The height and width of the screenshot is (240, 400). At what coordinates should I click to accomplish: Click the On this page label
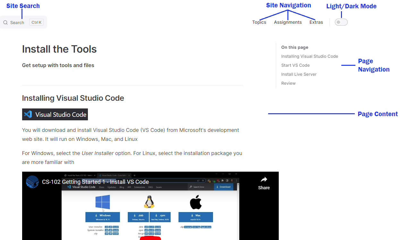pos(295,47)
